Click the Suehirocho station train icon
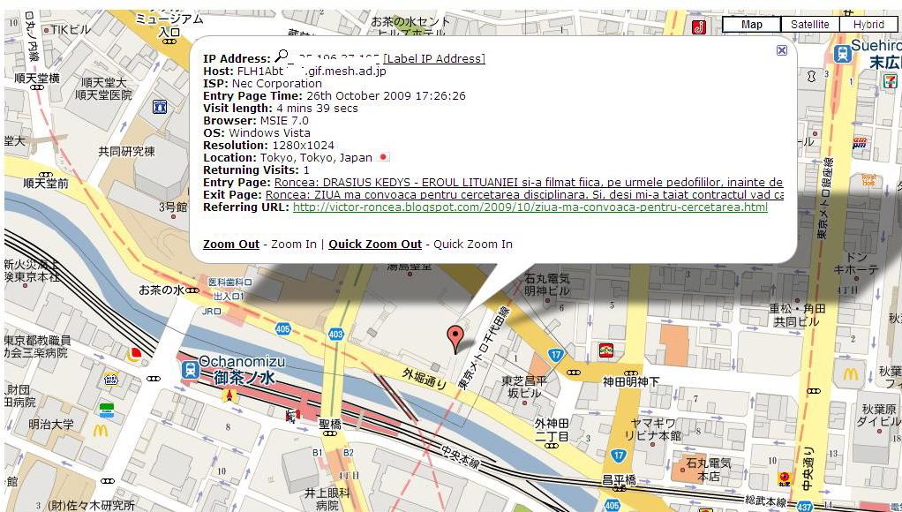902x512 pixels. coord(842,54)
